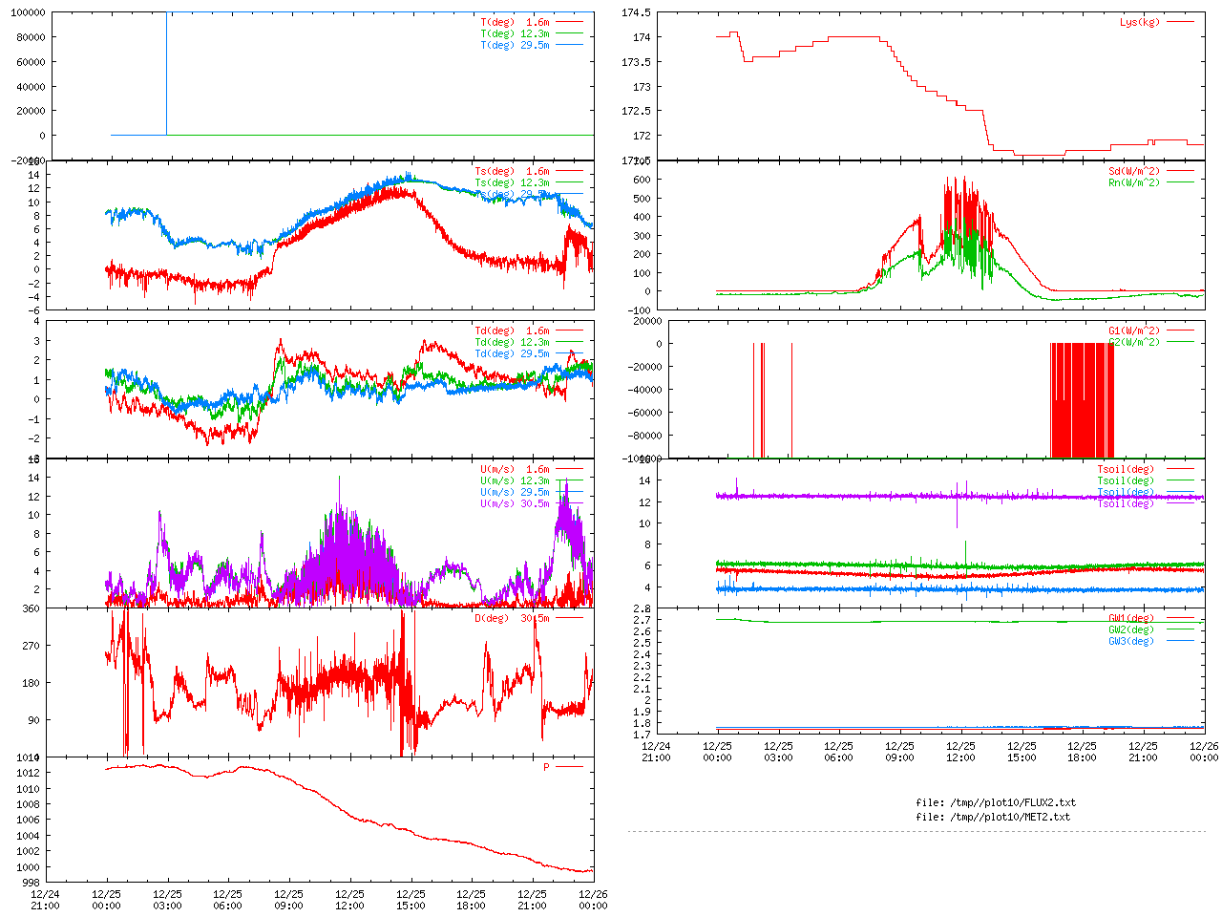Click the green line sample beside T(deg) 12.3m
This screenshot has height=917, width=1222.
pyautogui.click(x=568, y=33)
